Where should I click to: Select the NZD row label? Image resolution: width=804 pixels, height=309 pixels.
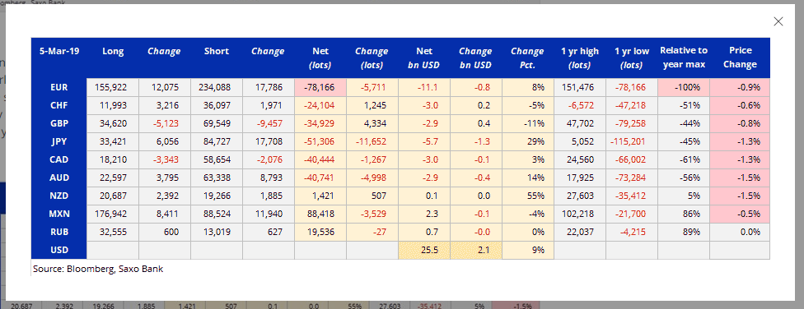(x=59, y=196)
